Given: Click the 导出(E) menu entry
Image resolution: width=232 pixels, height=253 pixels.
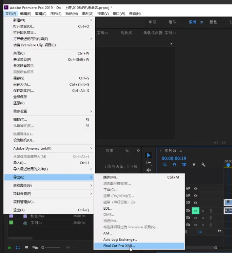Looking at the screenshot, I should tap(49, 177).
